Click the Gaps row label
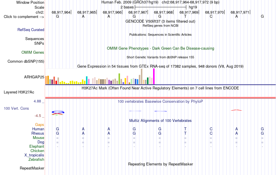This screenshot has height=175, width=276. [x=40, y=125]
